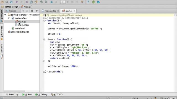The height and width of the screenshot is (99, 177).
Task: Click the Help question mark icon
Action: (x=88, y=2)
